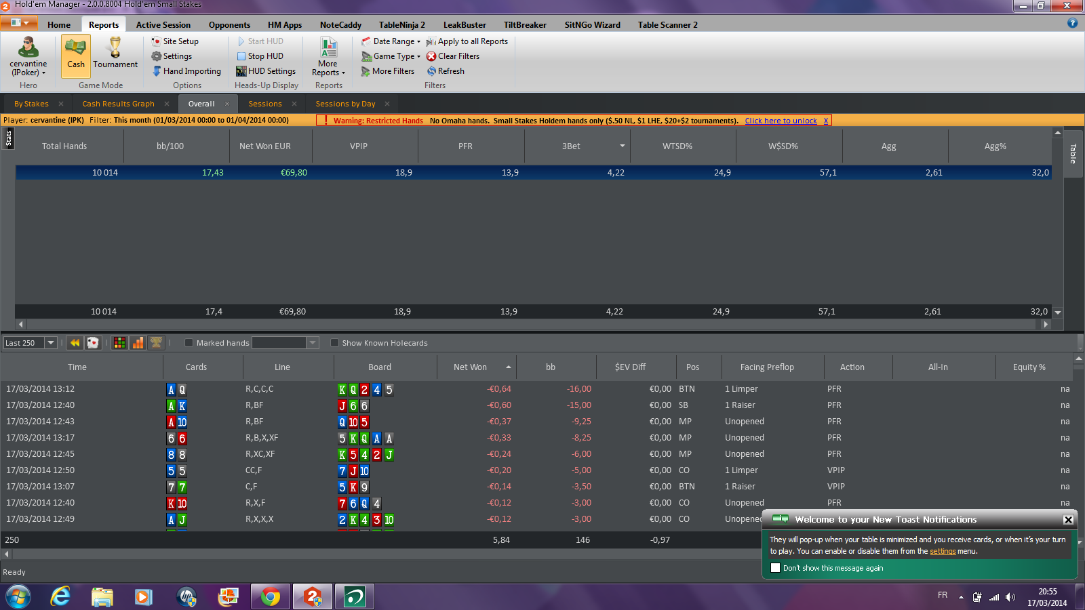Open the LeakBuster tab

465,25
